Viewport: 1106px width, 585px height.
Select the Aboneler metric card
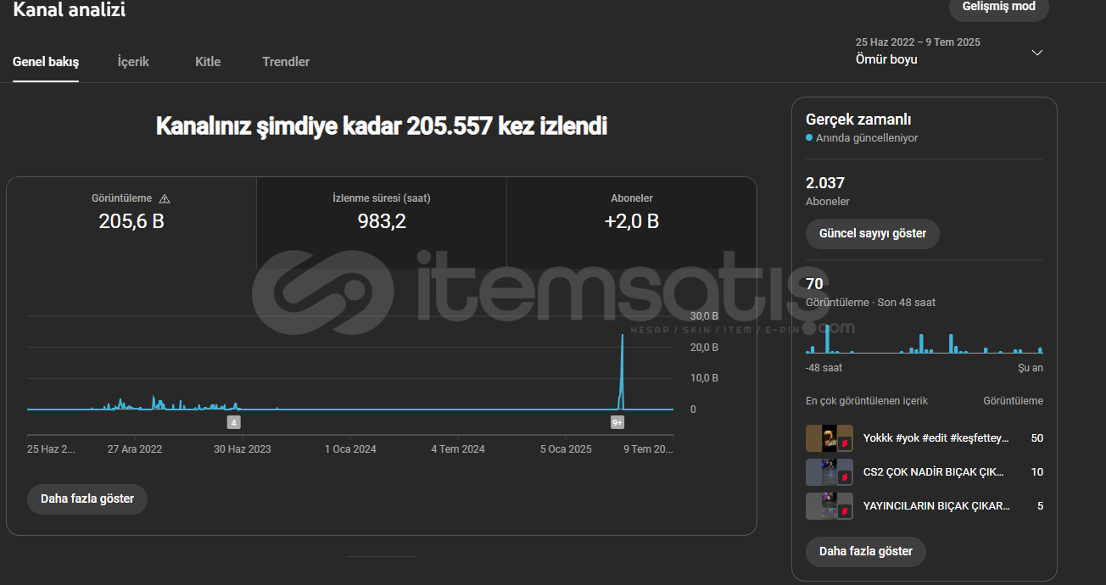632,222
